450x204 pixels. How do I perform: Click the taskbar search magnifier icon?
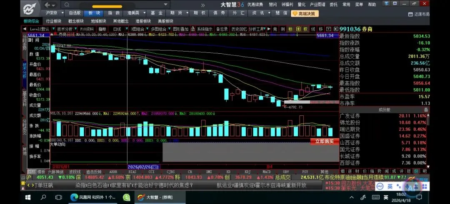[43, 197]
